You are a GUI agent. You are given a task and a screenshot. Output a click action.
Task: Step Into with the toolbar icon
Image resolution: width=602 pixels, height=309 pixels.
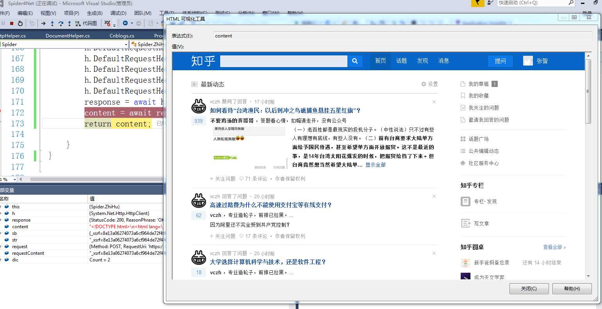pyautogui.click(x=52, y=23)
